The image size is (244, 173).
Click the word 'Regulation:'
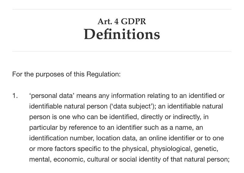pyautogui.click(x=103, y=74)
